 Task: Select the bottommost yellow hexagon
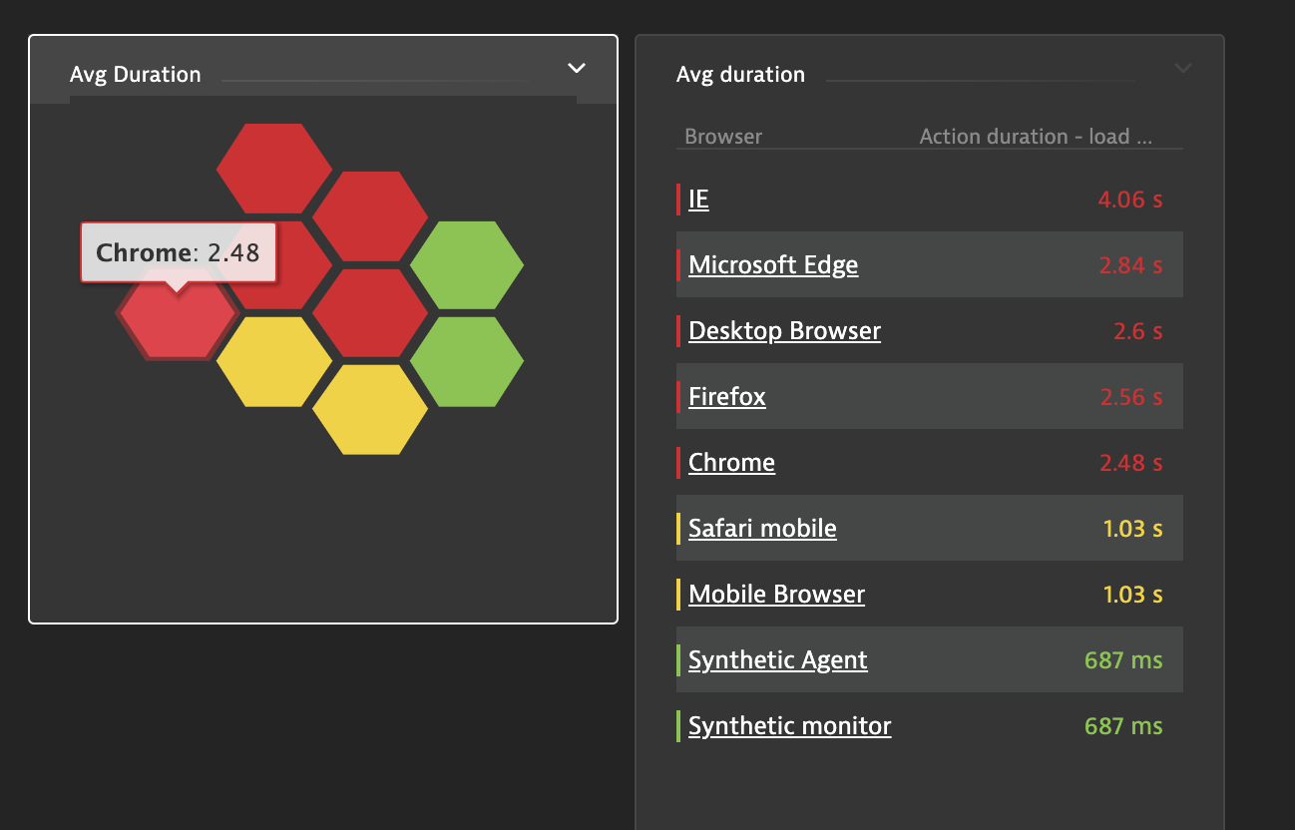[x=370, y=410]
